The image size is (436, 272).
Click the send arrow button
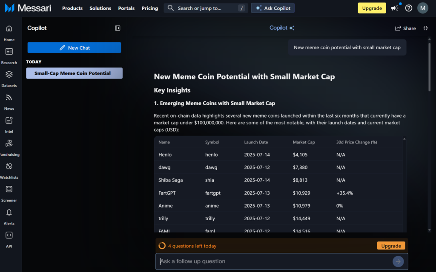point(398,261)
